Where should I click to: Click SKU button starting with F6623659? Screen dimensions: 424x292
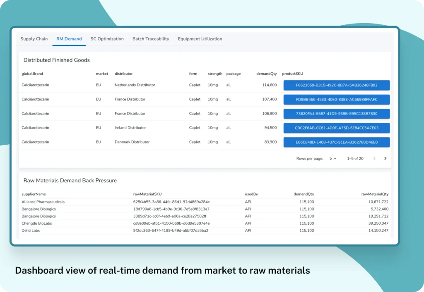coord(336,85)
